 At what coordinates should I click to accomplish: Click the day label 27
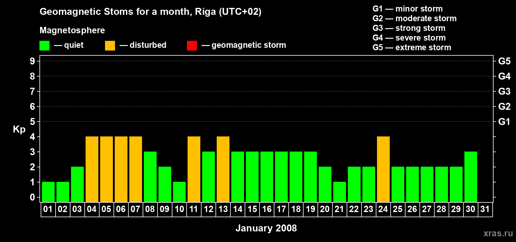[427, 209]
